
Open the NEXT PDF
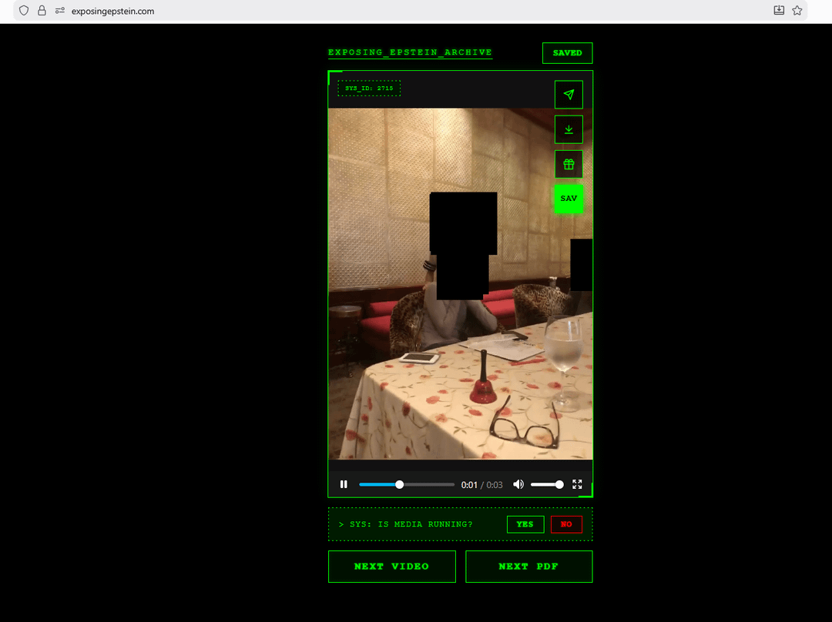(x=528, y=567)
